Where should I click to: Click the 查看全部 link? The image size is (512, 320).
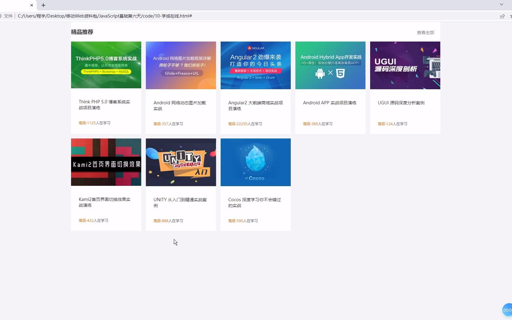tap(426, 33)
